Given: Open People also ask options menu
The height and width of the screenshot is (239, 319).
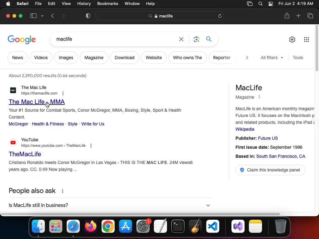Looking at the screenshot, I should click(62, 191).
